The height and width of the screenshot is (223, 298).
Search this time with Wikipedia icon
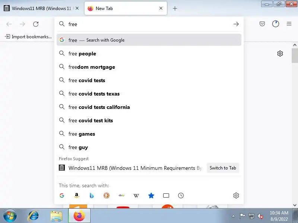(x=136, y=195)
